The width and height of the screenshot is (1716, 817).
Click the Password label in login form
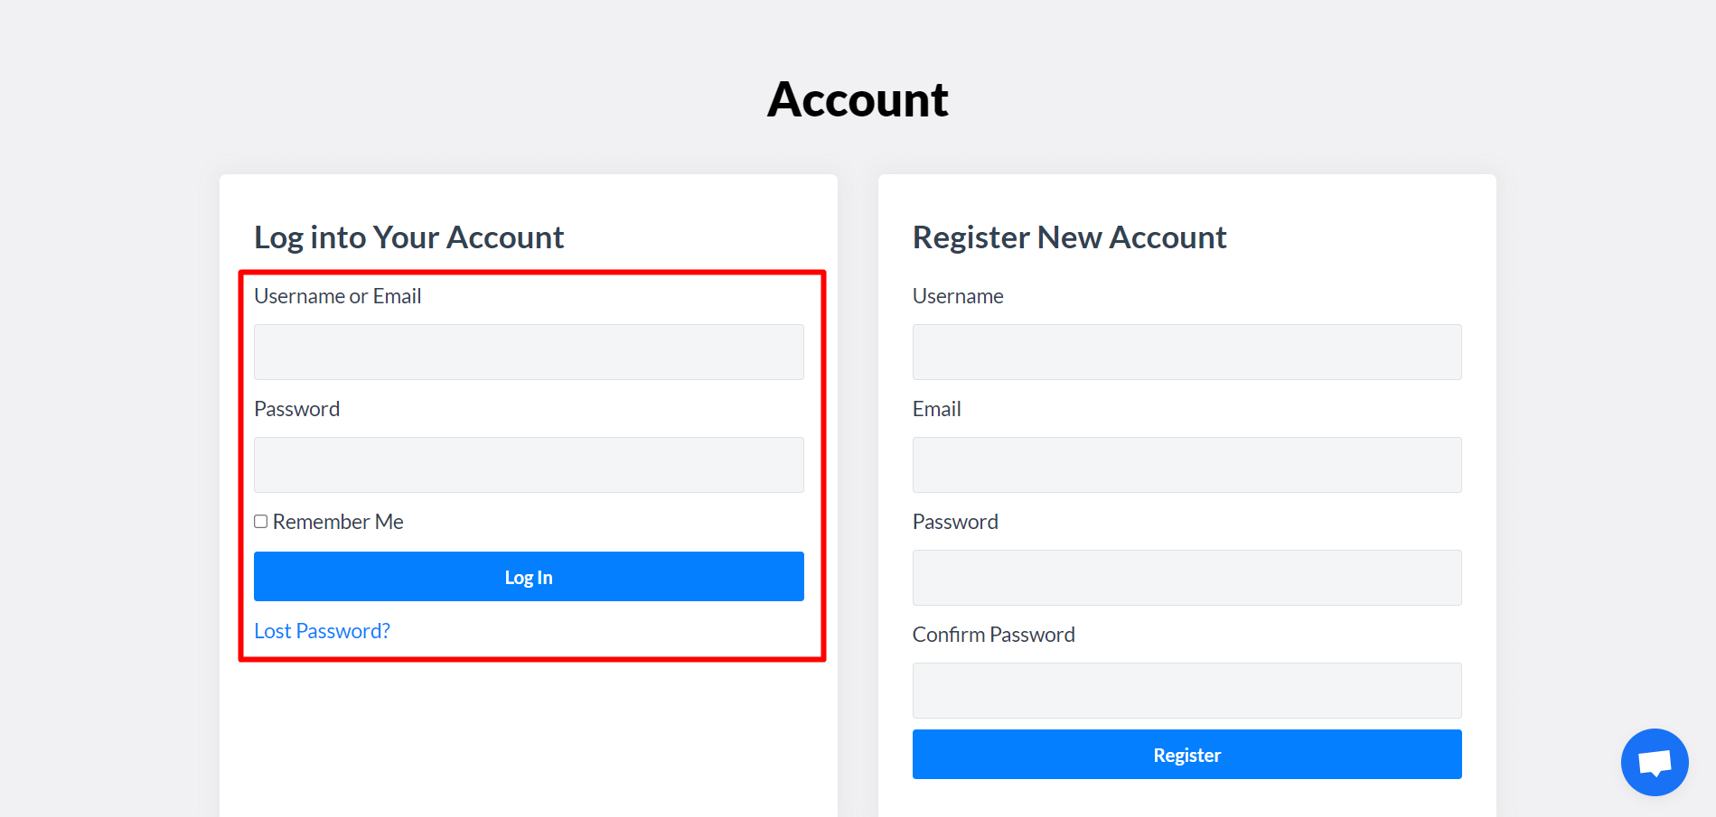click(x=296, y=408)
